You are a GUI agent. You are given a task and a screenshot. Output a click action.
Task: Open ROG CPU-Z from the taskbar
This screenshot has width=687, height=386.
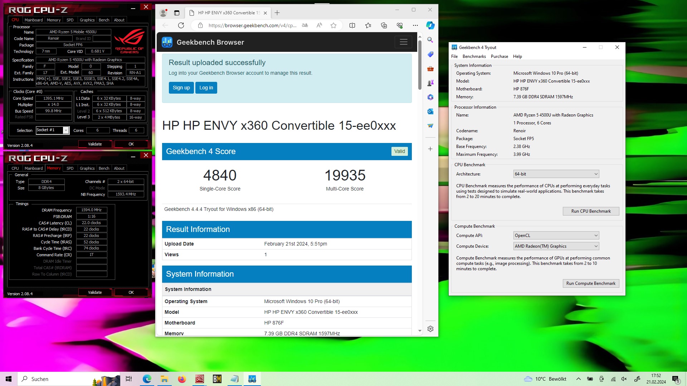200,379
